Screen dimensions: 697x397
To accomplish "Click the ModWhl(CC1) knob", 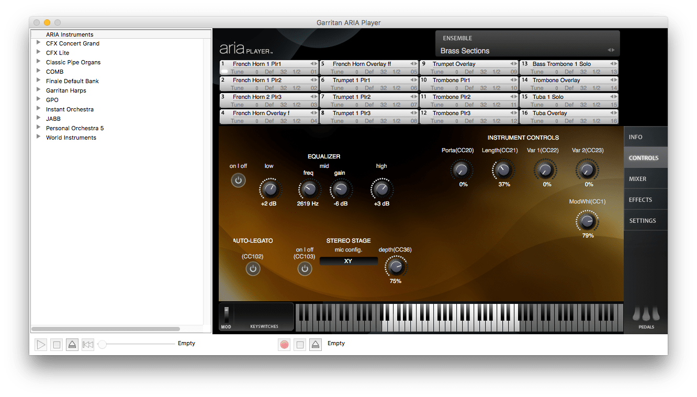I will [587, 221].
